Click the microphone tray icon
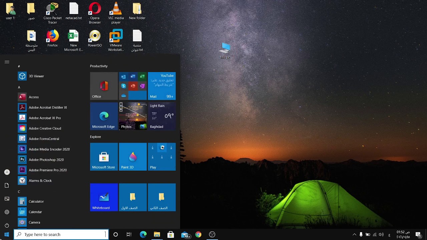Viewport: 427px width, 240px height. (361, 235)
